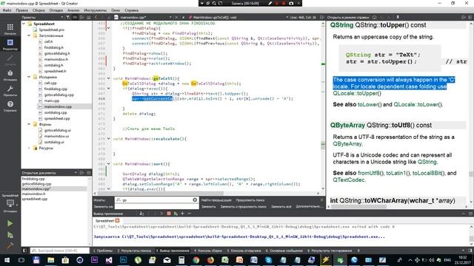Follow the fromUtf8() help link

(371, 173)
